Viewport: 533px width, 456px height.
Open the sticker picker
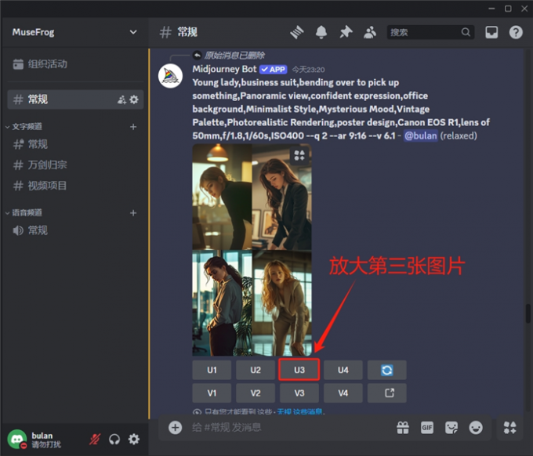[x=451, y=428]
